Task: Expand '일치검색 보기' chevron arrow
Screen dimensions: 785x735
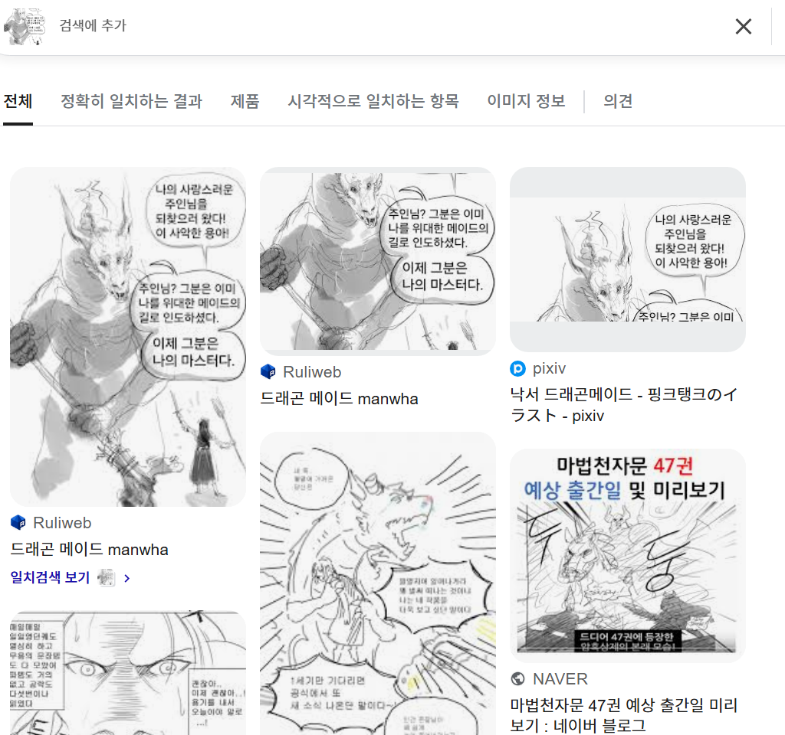Action: click(127, 578)
